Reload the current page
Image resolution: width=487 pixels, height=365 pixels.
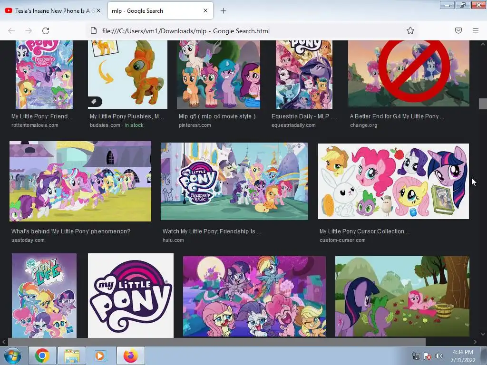tap(46, 31)
